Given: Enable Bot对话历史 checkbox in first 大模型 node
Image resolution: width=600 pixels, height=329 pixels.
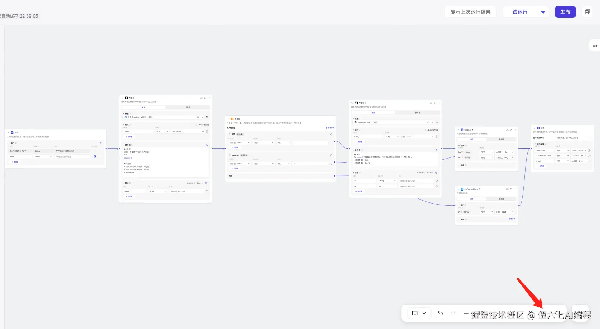Looking at the screenshot, I should [197, 125].
